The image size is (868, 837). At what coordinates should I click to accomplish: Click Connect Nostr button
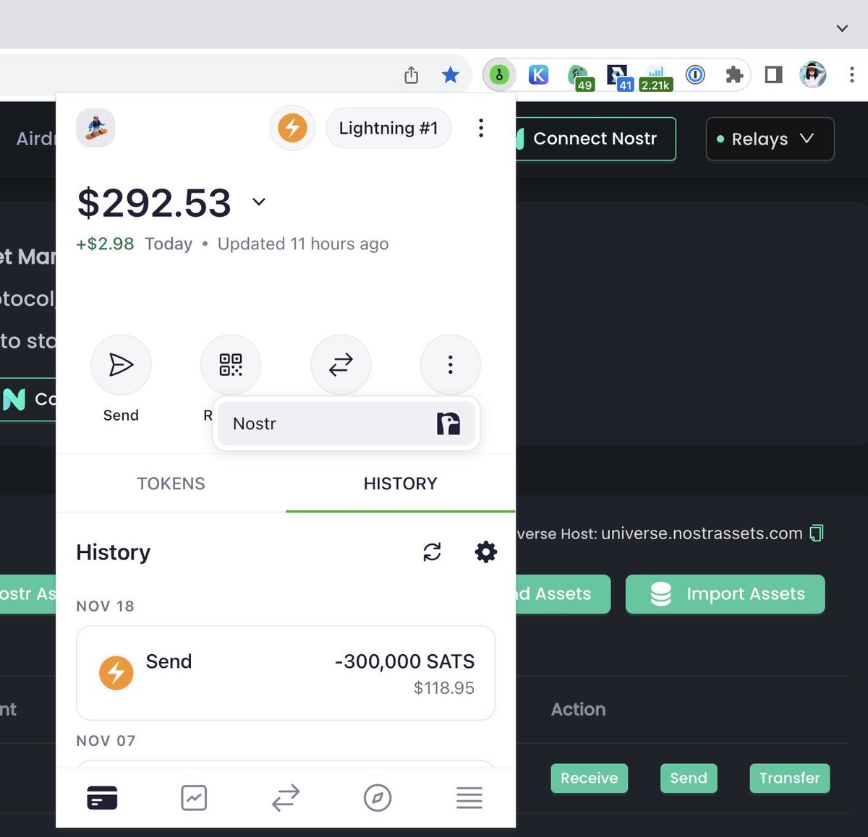595,139
